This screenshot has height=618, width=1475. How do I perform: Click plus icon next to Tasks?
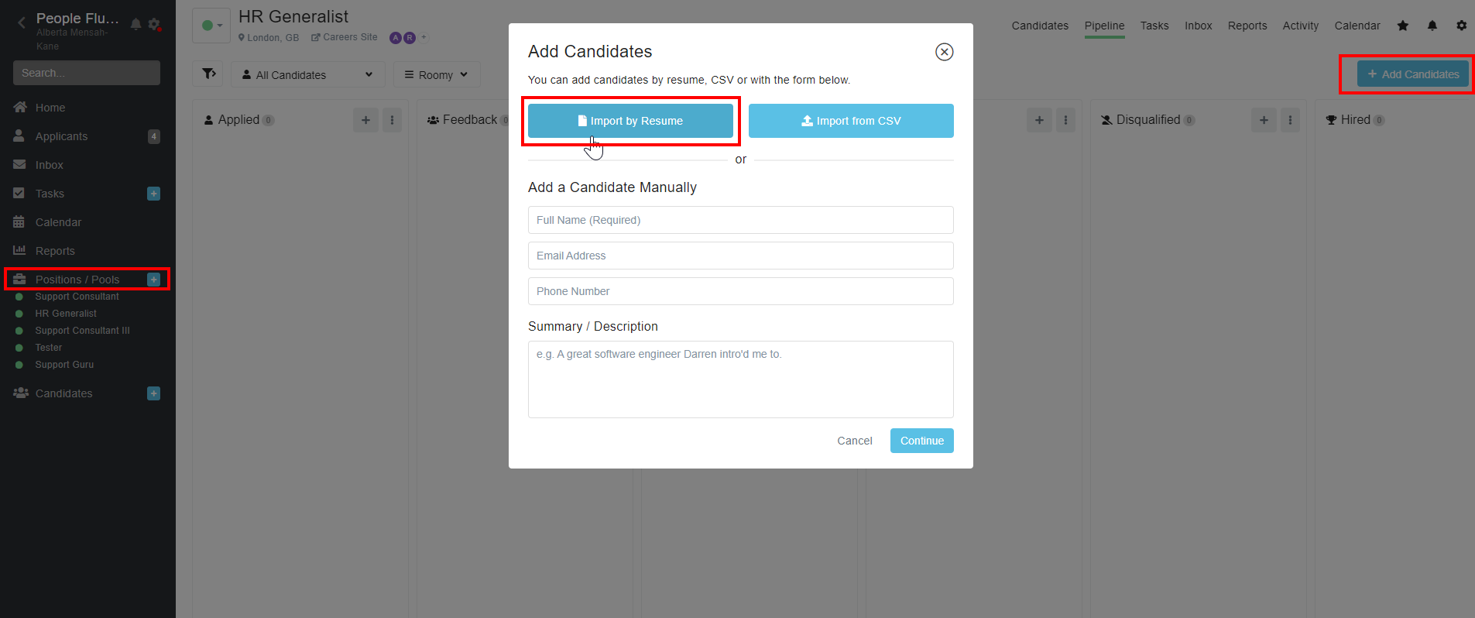click(x=154, y=194)
